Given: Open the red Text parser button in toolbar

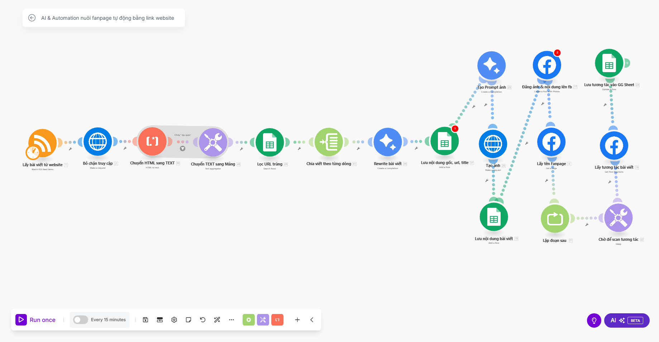Looking at the screenshot, I should pyautogui.click(x=277, y=320).
